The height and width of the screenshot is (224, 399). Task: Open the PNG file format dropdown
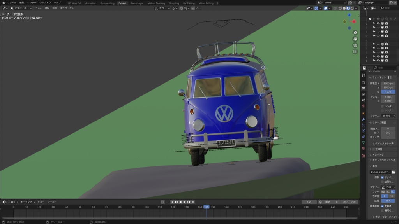click(x=388, y=187)
